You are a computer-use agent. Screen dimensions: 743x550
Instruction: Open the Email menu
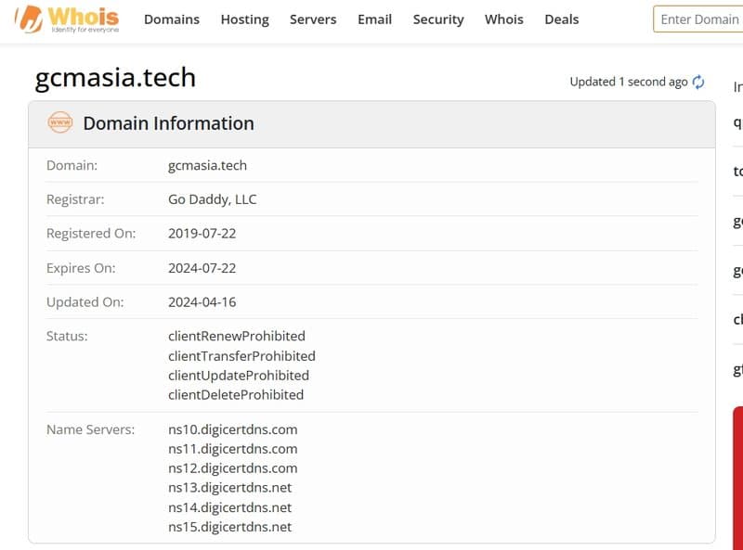[375, 19]
